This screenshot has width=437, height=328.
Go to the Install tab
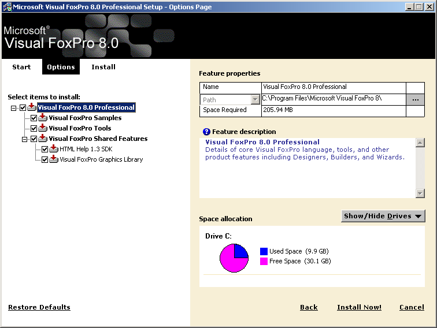click(103, 67)
